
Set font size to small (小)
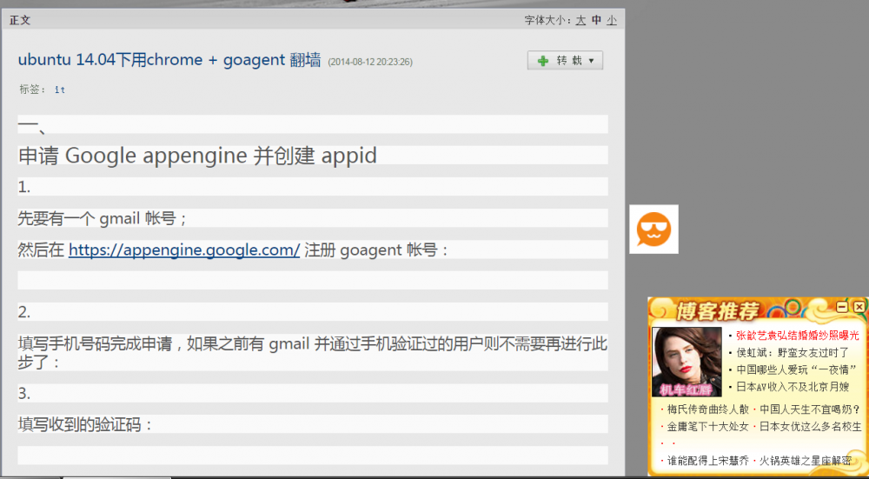612,20
